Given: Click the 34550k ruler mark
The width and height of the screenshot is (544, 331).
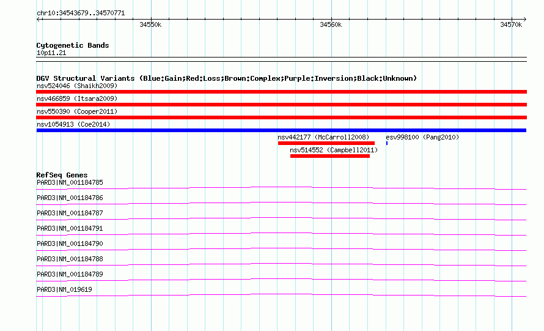Looking at the screenshot, I should point(150,24).
